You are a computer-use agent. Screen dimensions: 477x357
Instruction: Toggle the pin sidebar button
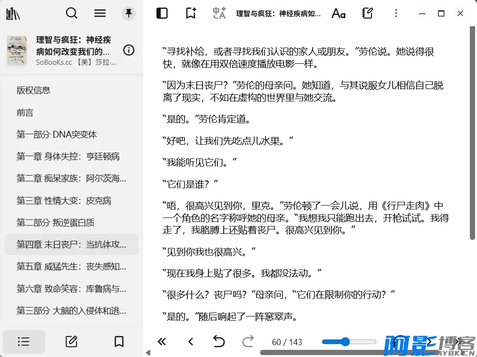[x=128, y=13]
